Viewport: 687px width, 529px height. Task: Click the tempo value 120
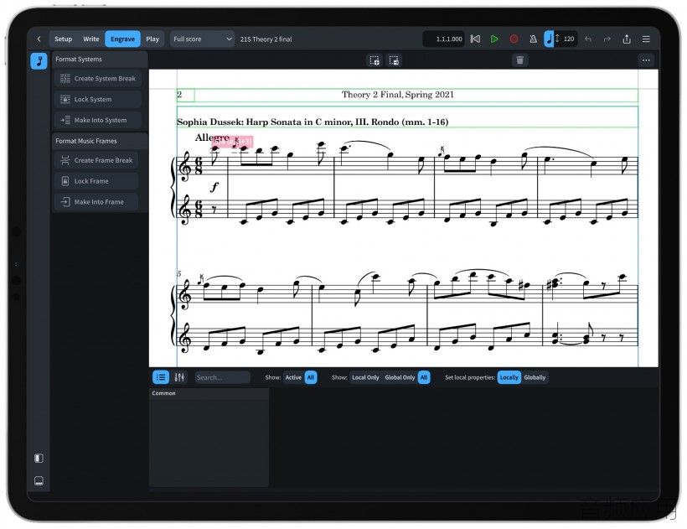pyautogui.click(x=569, y=39)
